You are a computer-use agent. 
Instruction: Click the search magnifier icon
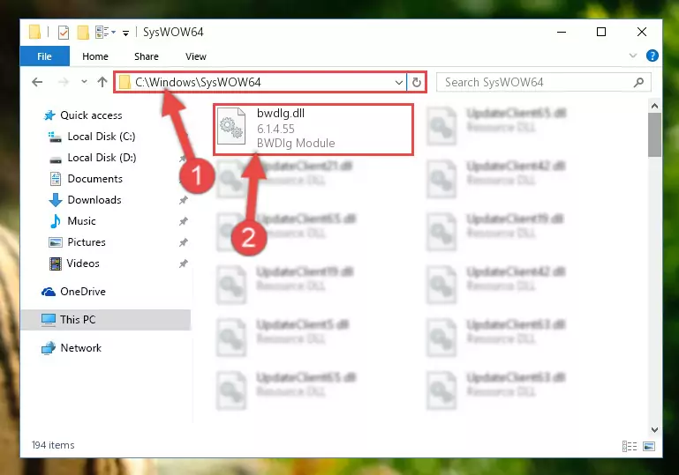click(x=638, y=82)
